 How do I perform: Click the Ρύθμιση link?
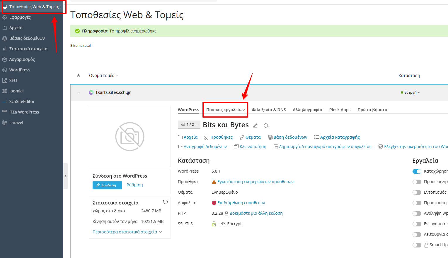[x=135, y=185]
